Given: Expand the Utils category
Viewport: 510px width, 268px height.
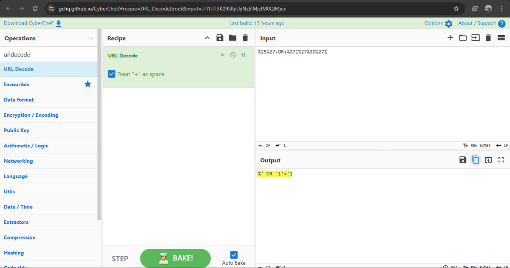Looking at the screenshot, I should click(x=49, y=192).
